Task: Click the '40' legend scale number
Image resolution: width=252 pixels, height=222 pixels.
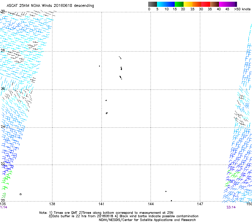Action: [x=219, y=9]
